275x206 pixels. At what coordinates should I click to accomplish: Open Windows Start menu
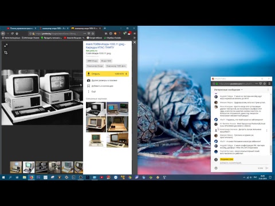pyautogui.click(x=3, y=177)
